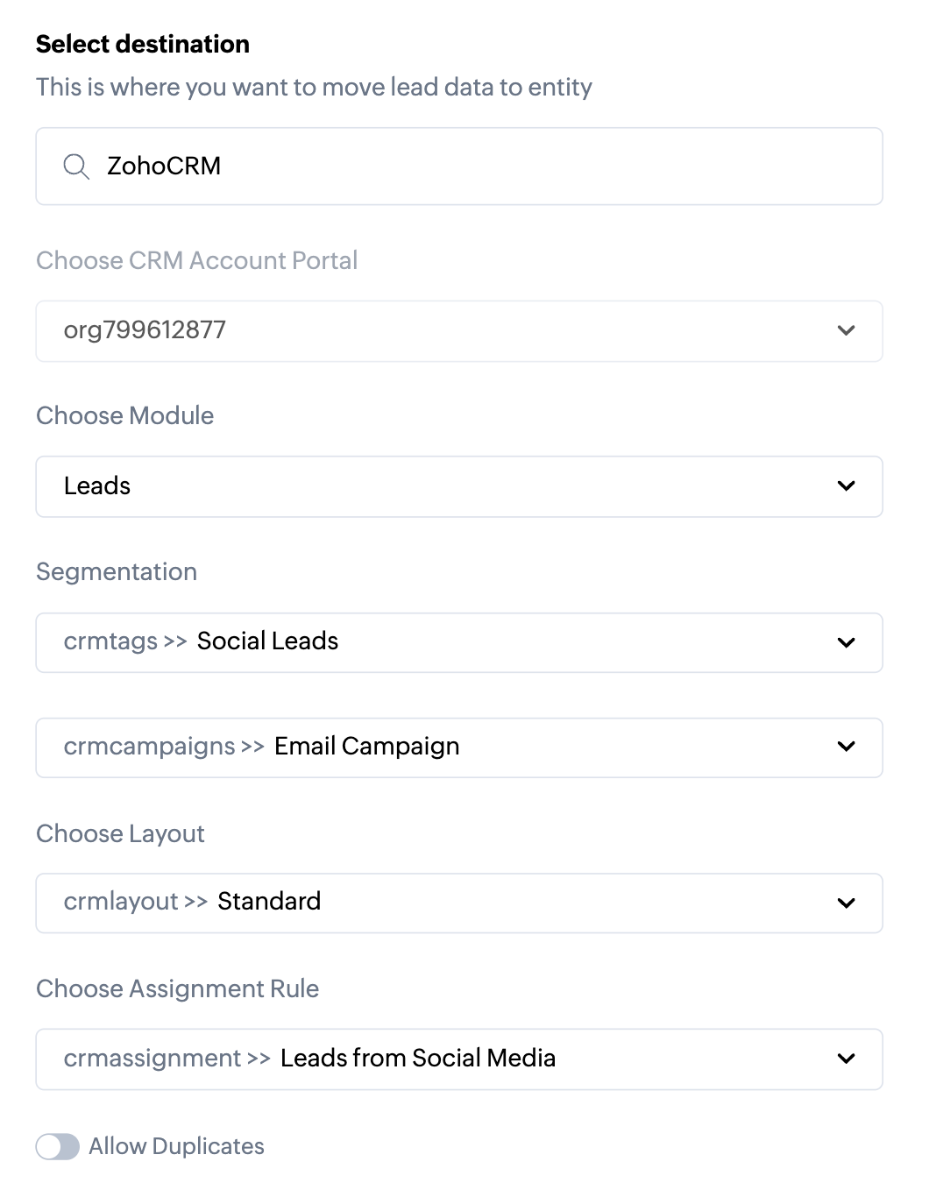Open the Leads module dropdown
The image size is (929, 1190).
(438, 486)
